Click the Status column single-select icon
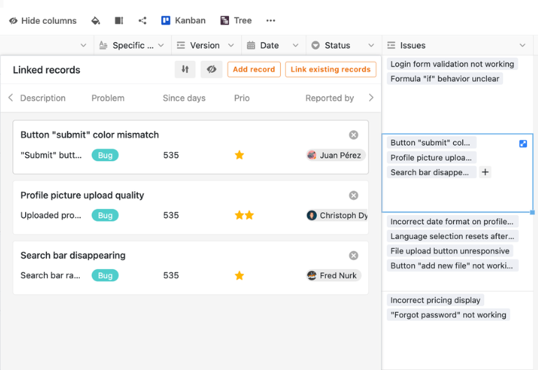The width and height of the screenshot is (538, 370). point(315,46)
